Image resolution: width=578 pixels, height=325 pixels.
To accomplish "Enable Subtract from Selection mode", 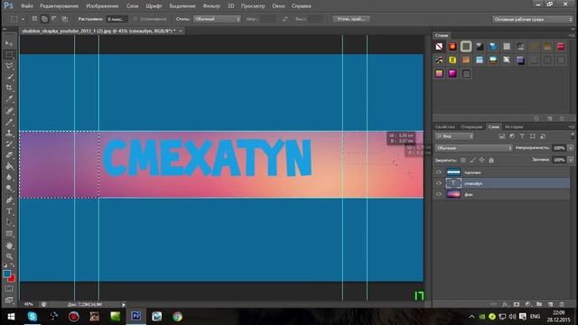I will tap(54, 19).
